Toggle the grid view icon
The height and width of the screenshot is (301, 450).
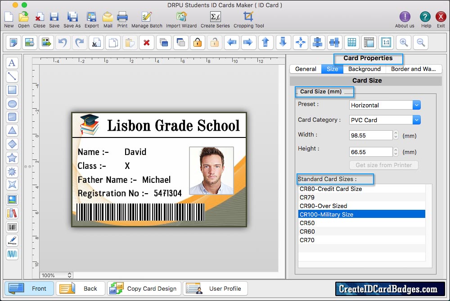click(351, 42)
